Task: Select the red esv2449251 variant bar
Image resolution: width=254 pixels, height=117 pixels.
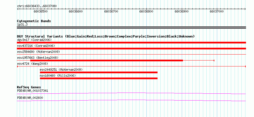Action: [99, 72]
